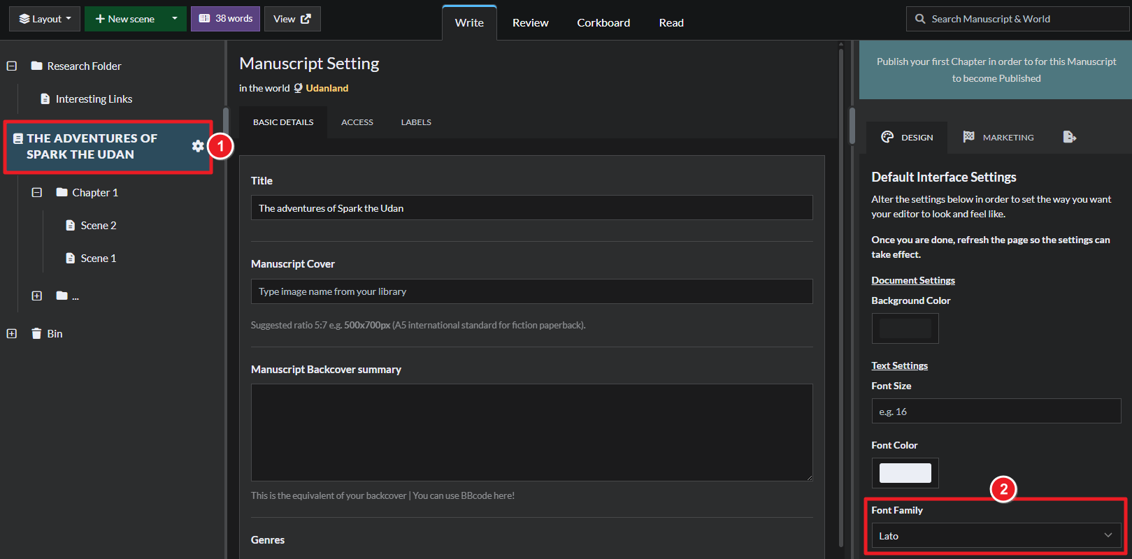Select the Design tab
The image size is (1132, 559).
pyautogui.click(x=907, y=137)
